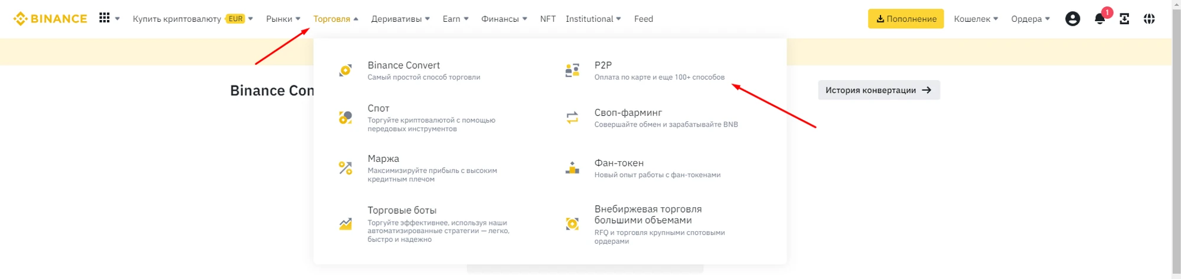
Task: Click the app download icon
Action: pyautogui.click(x=1124, y=19)
